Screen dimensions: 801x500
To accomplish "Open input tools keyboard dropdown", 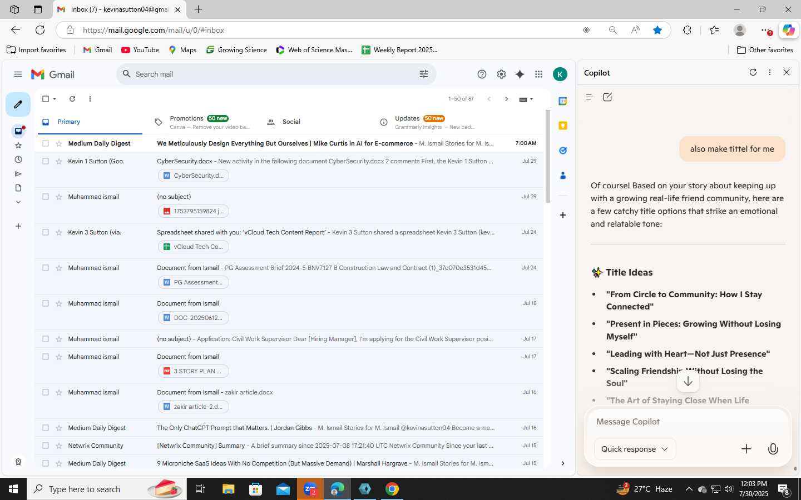I will pyautogui.click(x=526, y=99).
